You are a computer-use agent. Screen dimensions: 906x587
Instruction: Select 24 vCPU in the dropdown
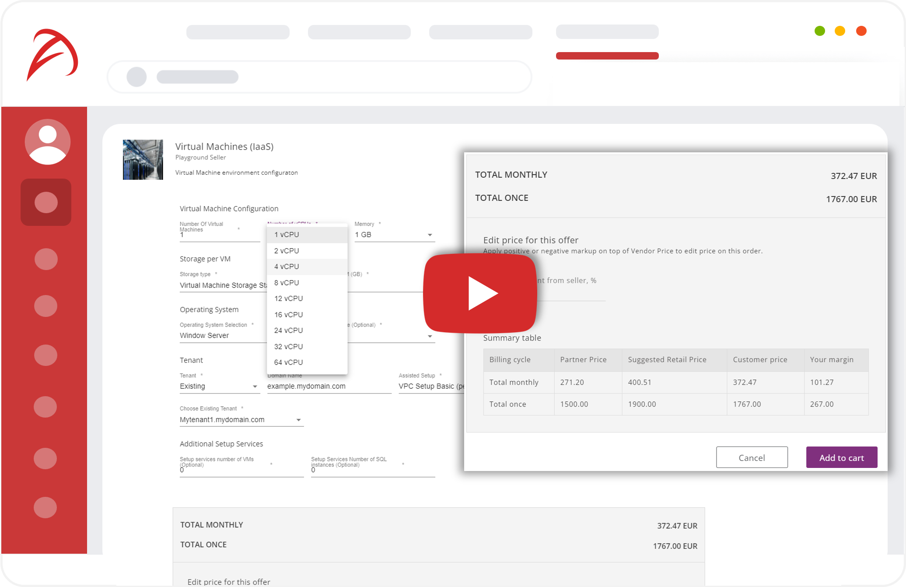(x=307, y=330)
